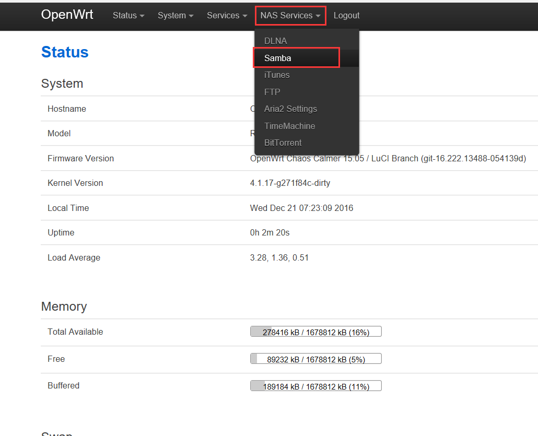The width and height of the screenshot is (538, 436).
Task: Select the FTP menu entry
Action: pyautogui.click(x=307, y=92)
